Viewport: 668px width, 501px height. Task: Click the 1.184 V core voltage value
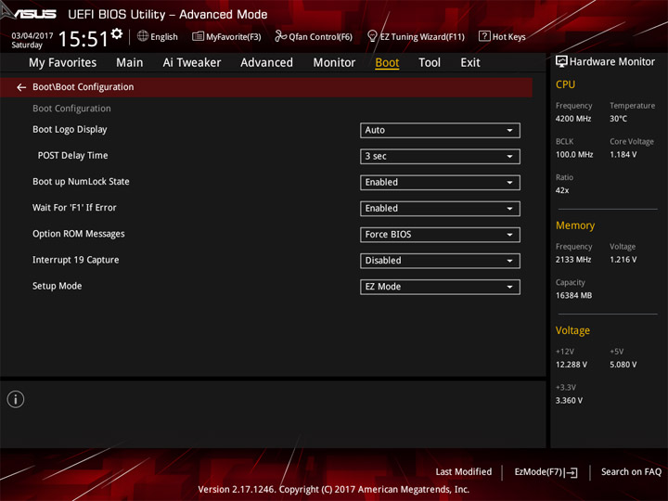(x=623, y=155)
